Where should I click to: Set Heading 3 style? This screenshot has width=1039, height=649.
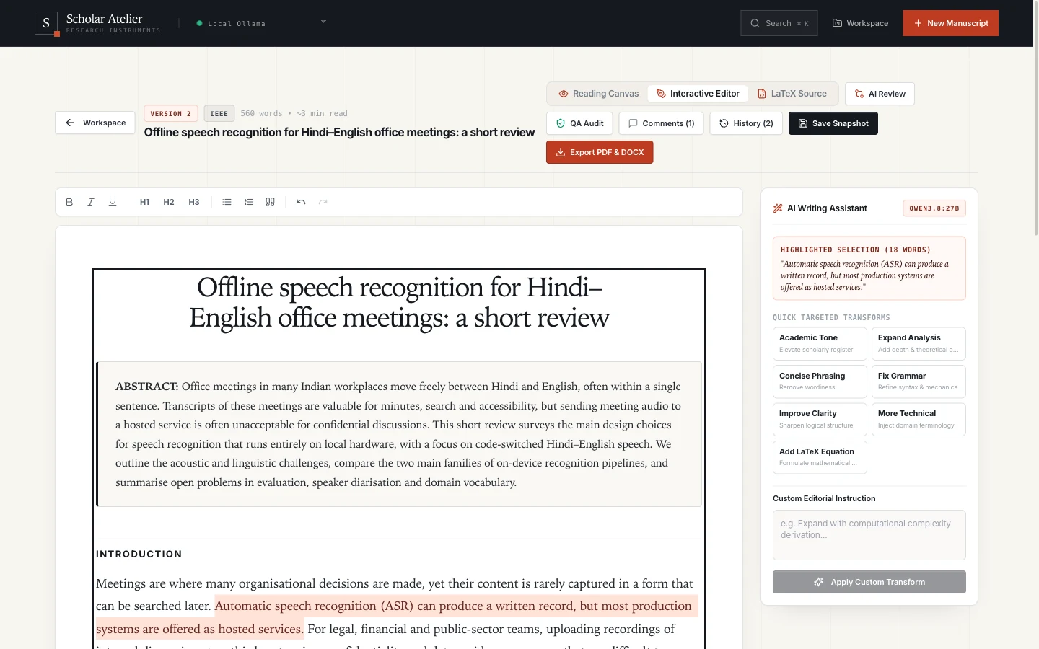tap(194, 202)
